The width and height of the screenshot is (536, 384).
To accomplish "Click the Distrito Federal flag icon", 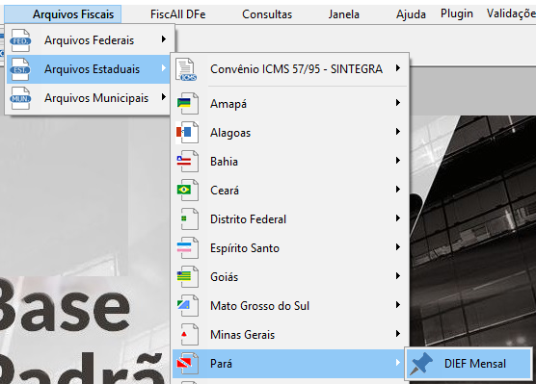I will [189, 218].
